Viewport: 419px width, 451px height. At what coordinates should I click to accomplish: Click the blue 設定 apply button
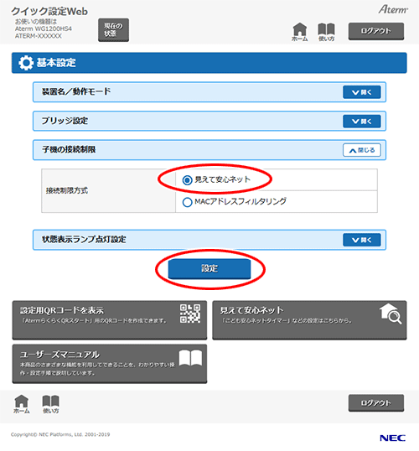click(x=209, y=268)
